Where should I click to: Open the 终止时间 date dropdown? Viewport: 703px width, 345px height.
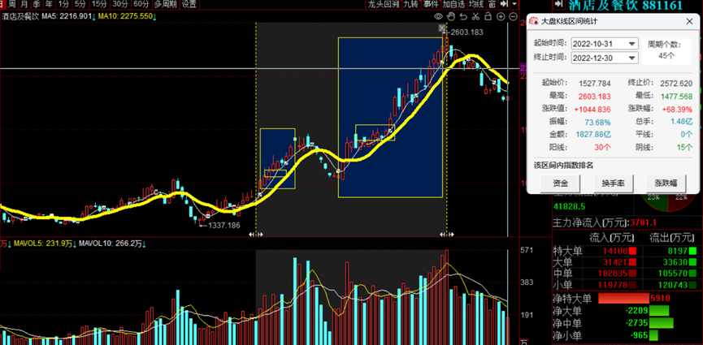pyautogui.click(x=631, y=58)
